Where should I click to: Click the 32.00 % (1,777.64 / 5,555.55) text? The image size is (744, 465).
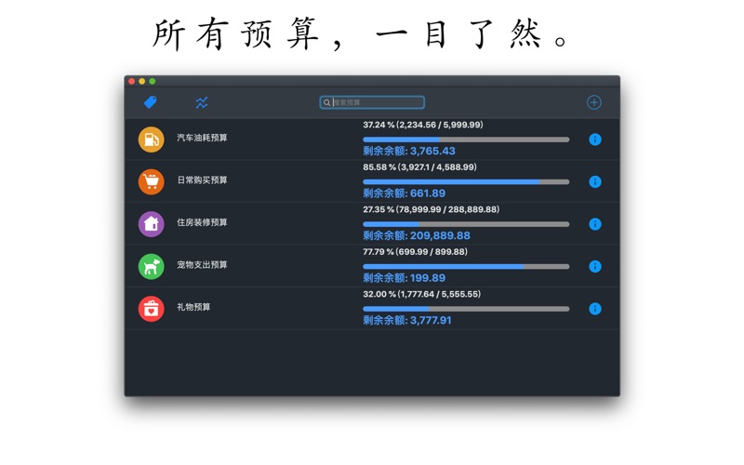[x=422, y=294]
